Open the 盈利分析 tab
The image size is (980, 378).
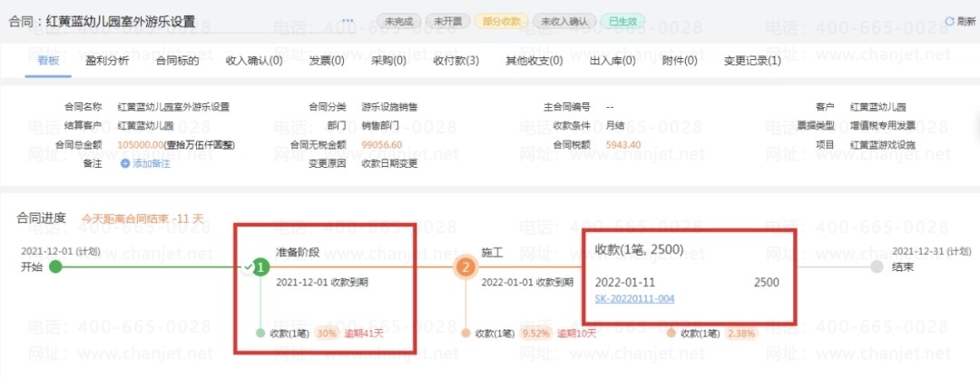click(x=107, y=61)
